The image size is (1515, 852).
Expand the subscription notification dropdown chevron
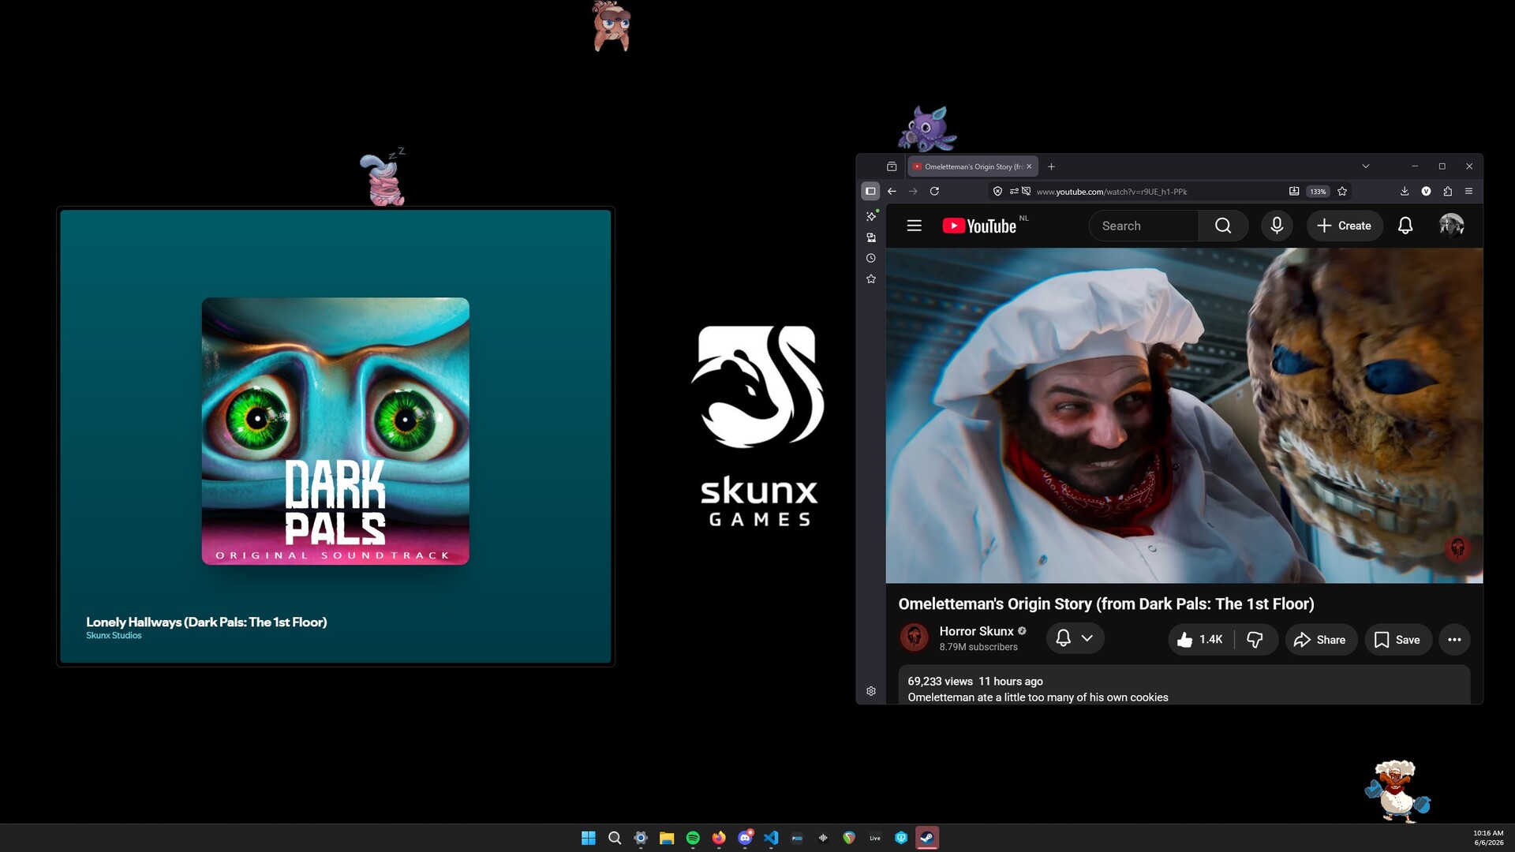(1087, 638)
